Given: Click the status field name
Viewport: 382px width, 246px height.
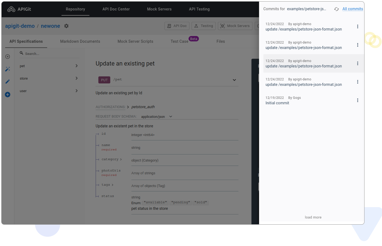Looking at the screenshot, I should [x=108, y=196].
